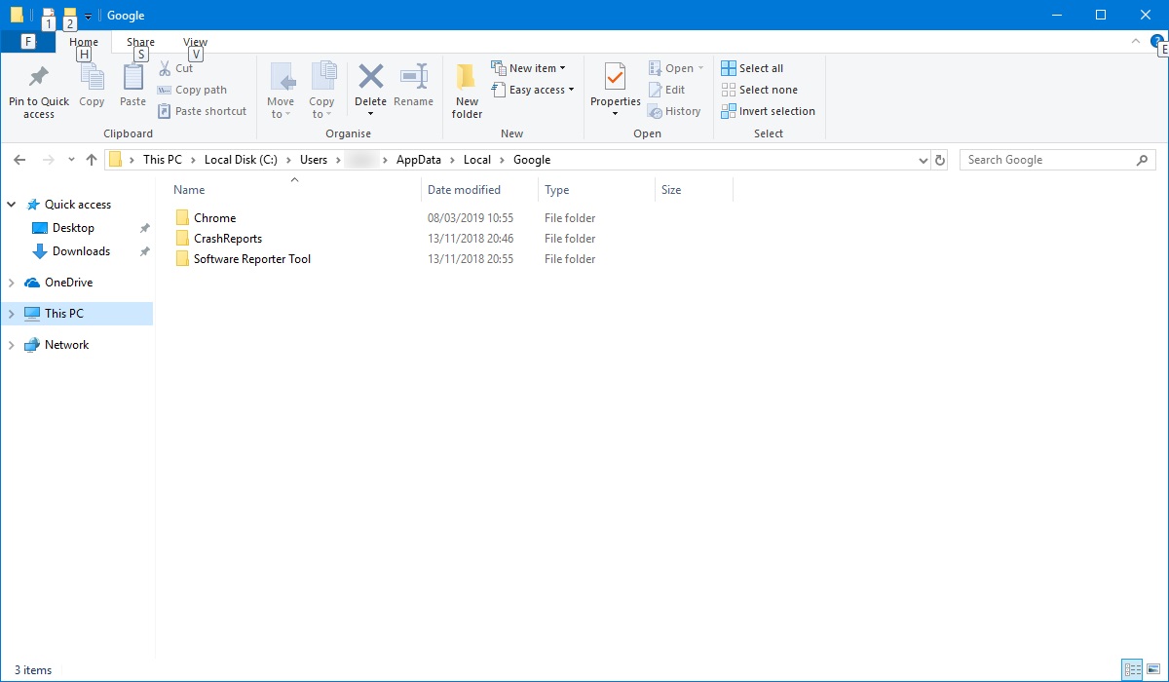
Task: Go up one level with Up arrow
Action: pyautogui.click(x=92, y=160)
